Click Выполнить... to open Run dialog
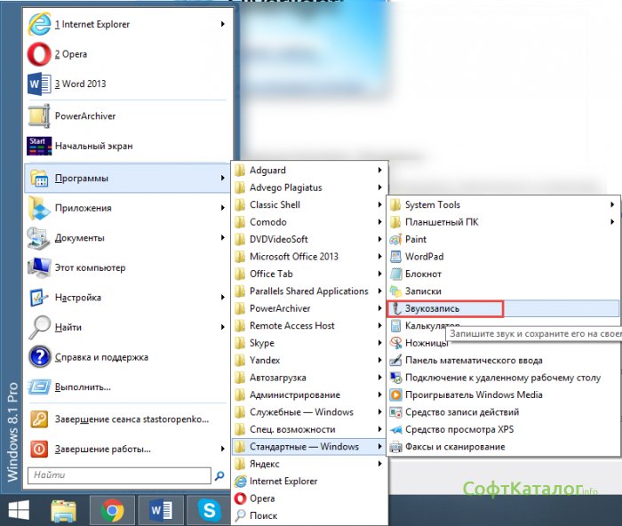Viewport: 622px width, 526px height. pyautogui.click(x=83, y=387)
